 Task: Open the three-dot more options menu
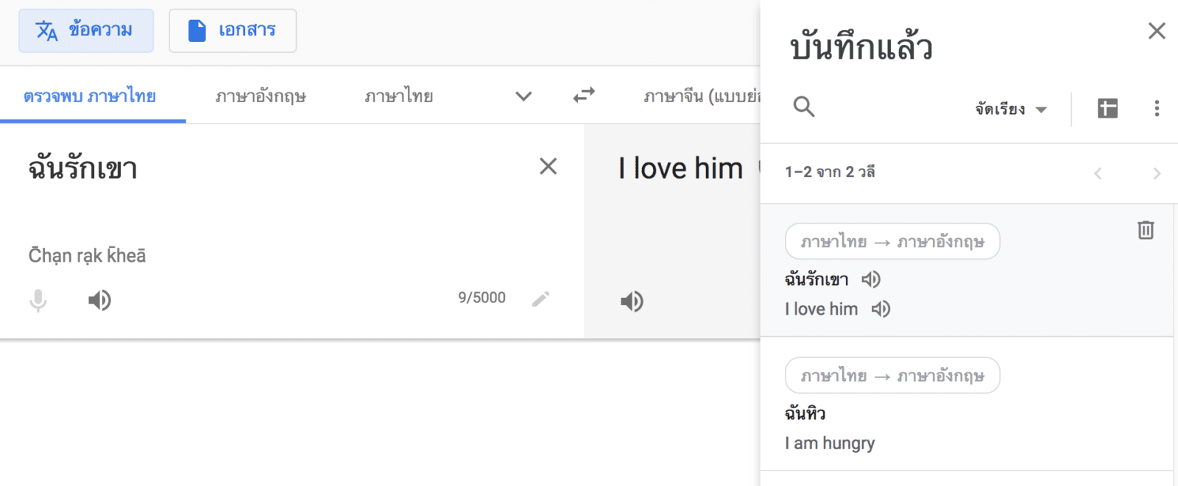[x=1157, y=109]
